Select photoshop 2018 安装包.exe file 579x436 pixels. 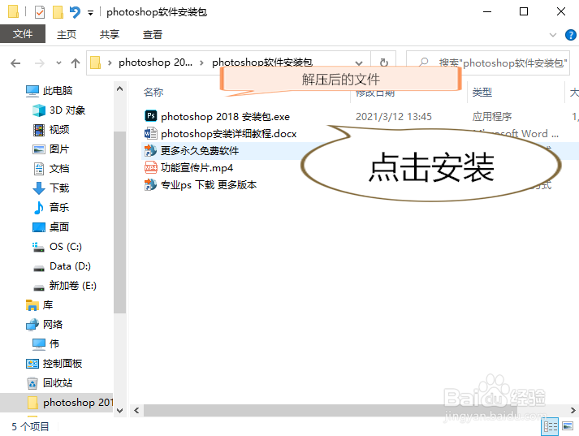(x=225, y=117)
